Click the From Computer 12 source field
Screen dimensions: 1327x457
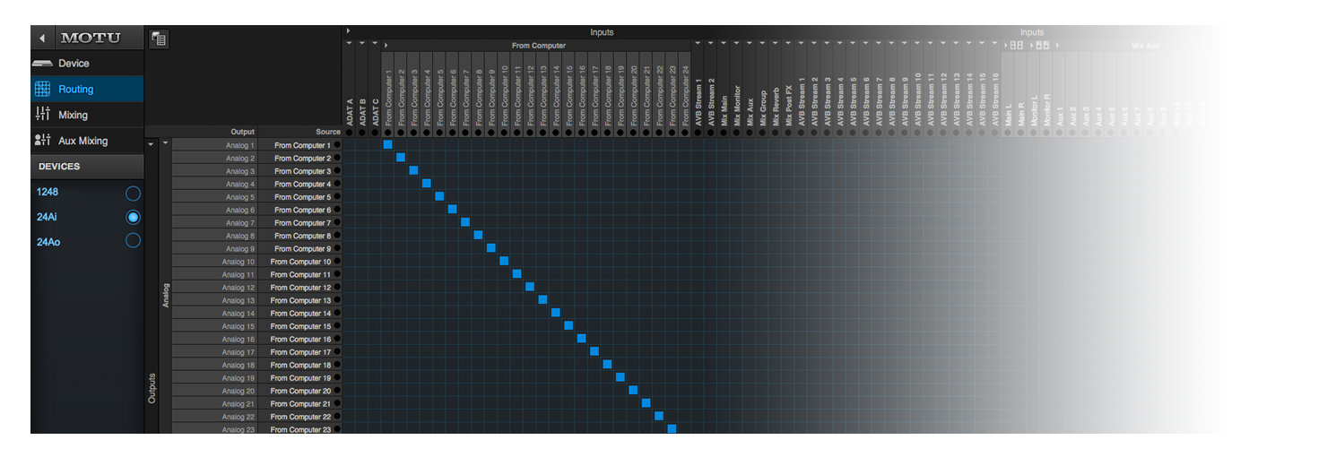pos(300,288)
